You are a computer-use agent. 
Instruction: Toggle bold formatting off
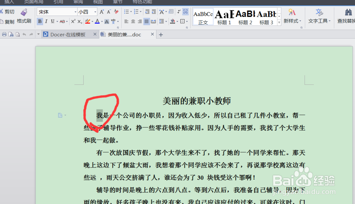coord(40,22)
